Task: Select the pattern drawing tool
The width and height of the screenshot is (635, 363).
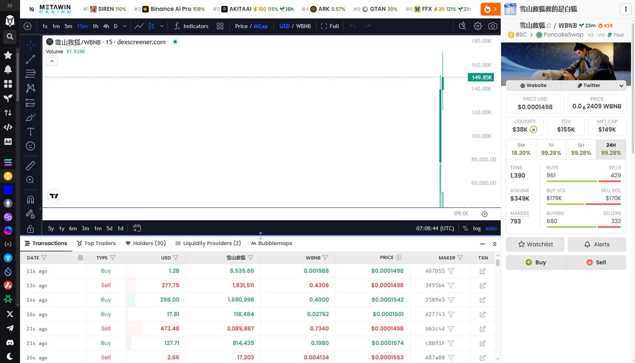Action: pyautogui.click(x=31, y=88)
